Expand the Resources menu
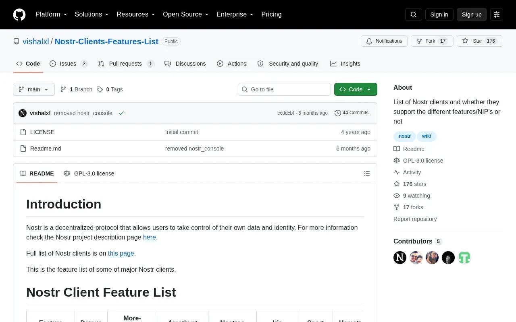Image resolution: width=516 pixels, height=322 pixels. coord(136,14)
